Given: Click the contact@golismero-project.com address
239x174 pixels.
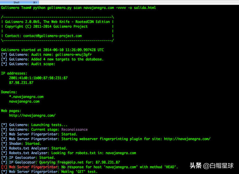Looking at the screenshot, I should 52,36.
